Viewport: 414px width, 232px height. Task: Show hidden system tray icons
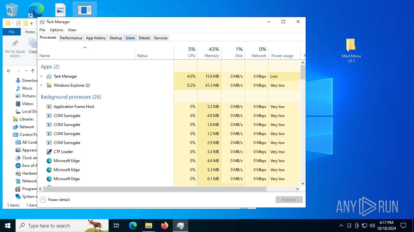point(341,226)
